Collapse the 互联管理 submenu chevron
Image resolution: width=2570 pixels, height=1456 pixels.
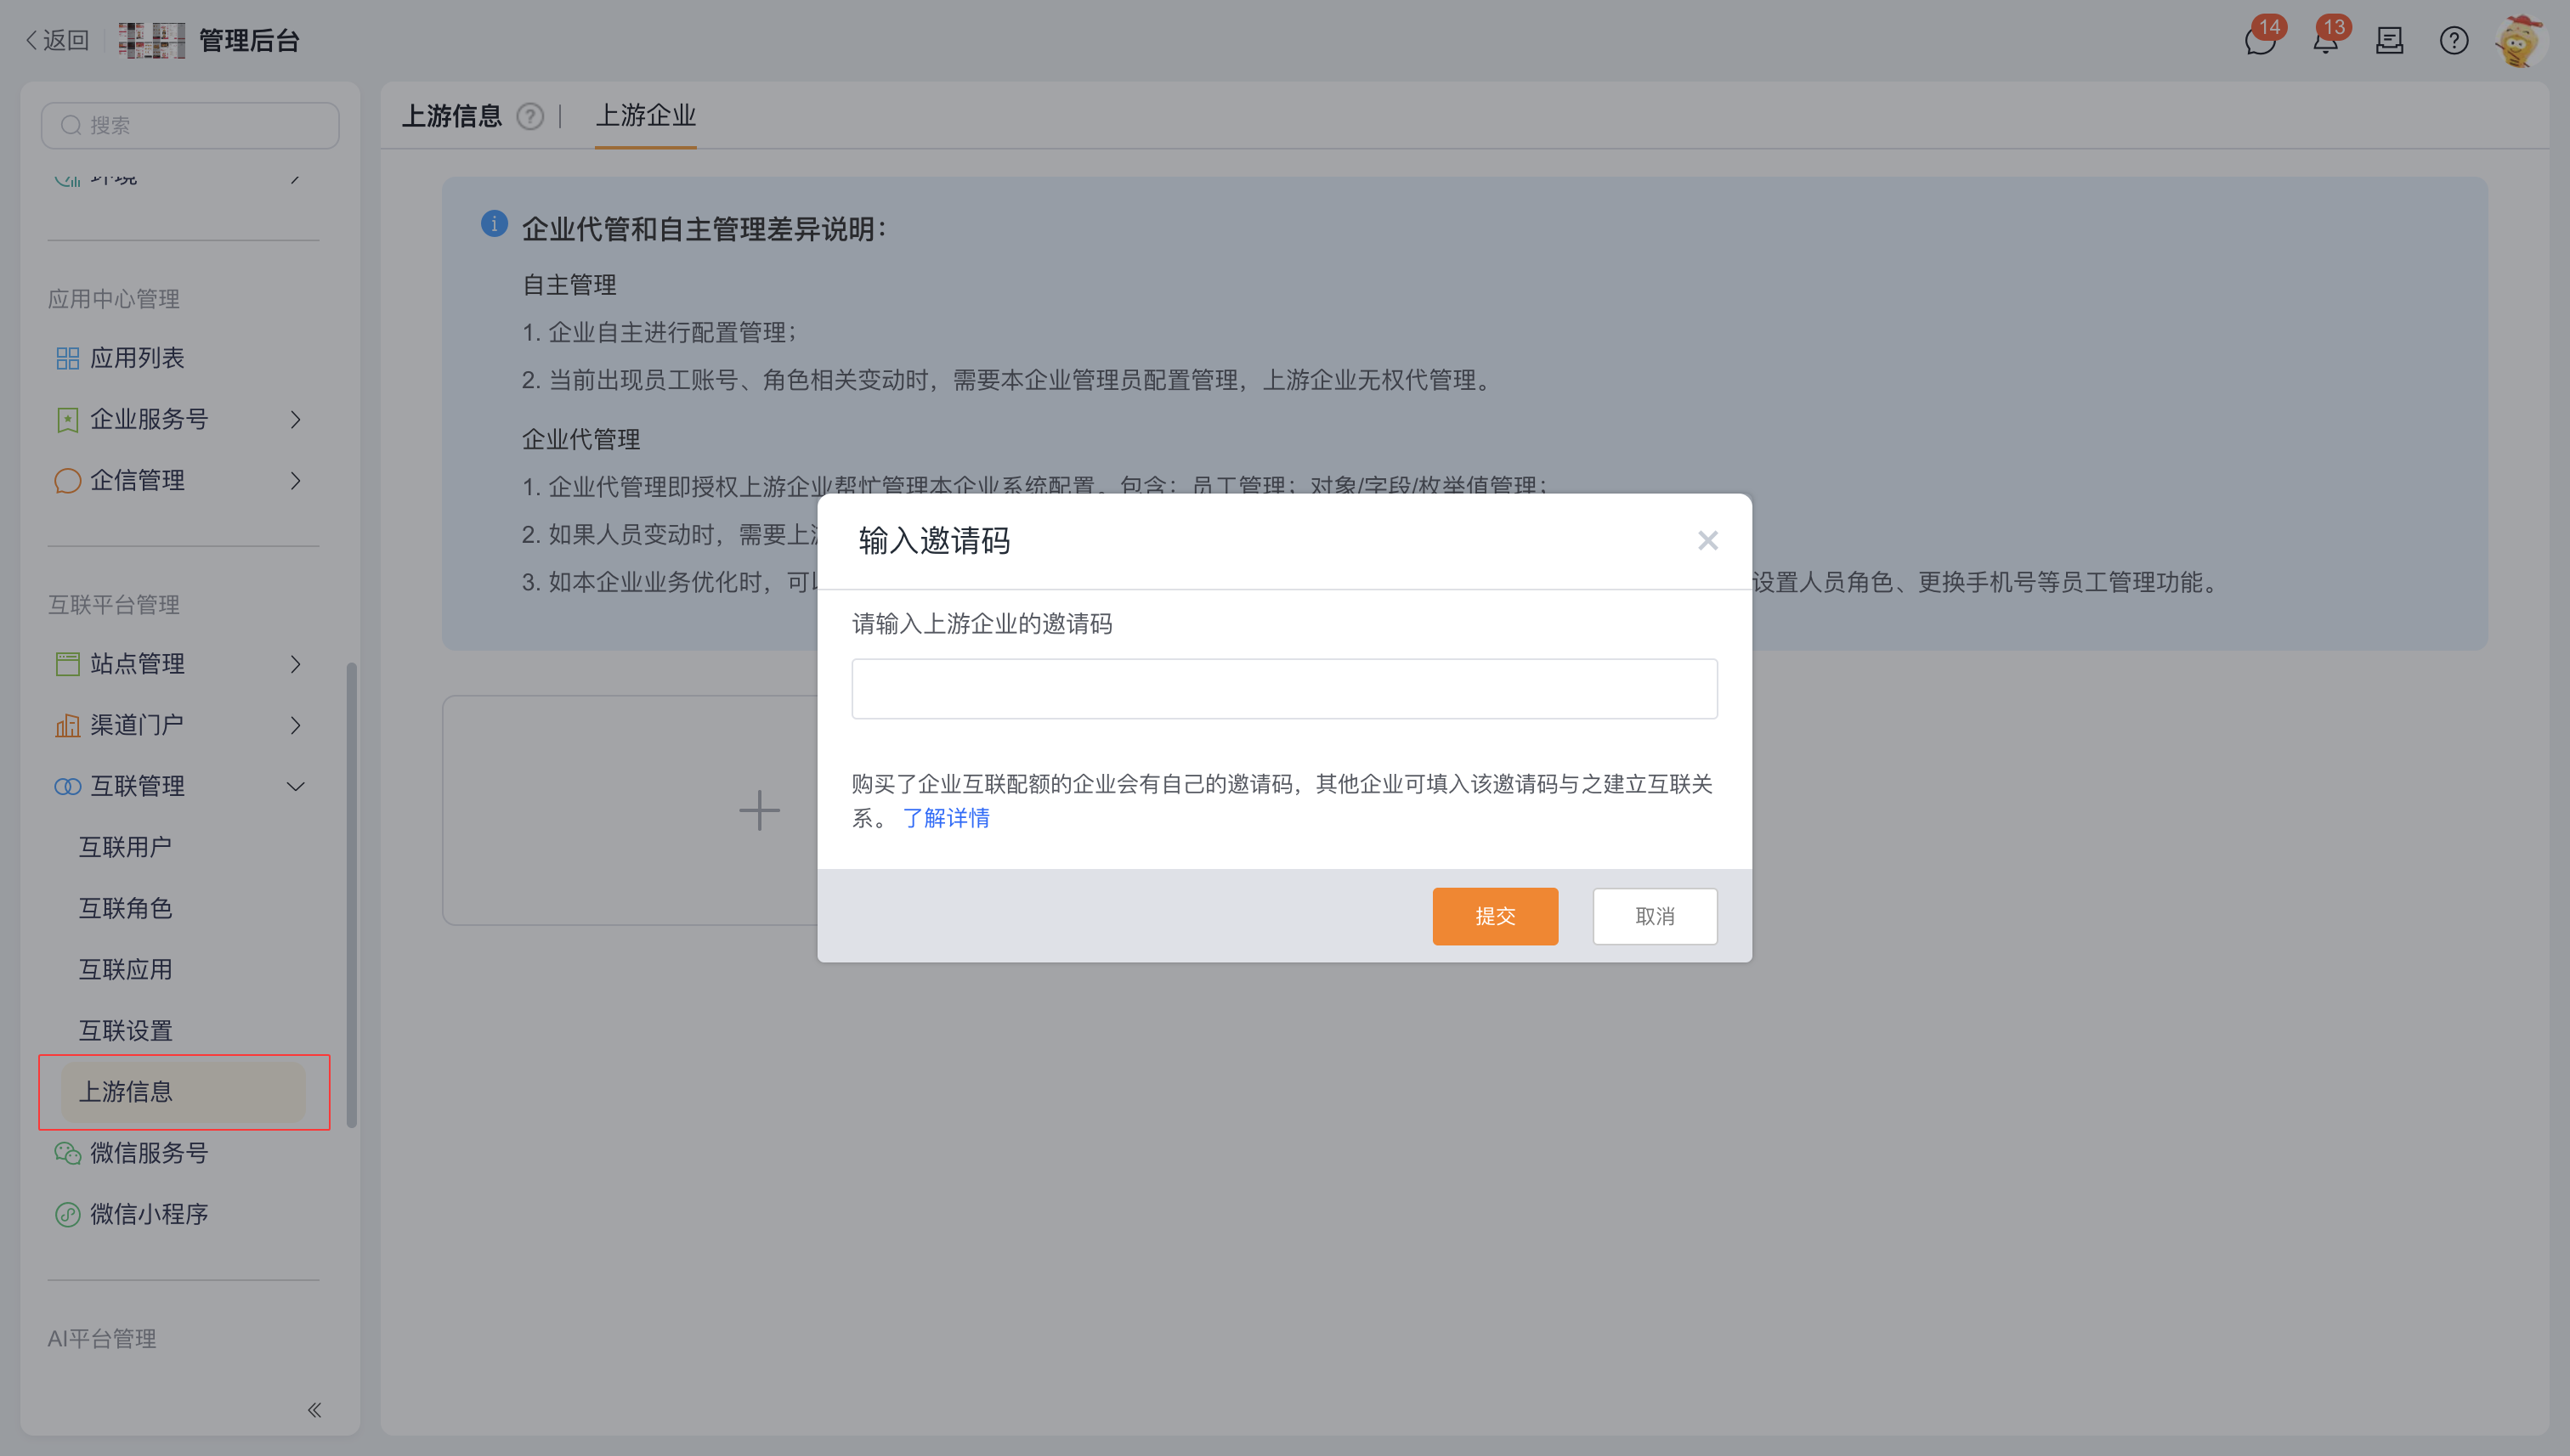point(295,786)
